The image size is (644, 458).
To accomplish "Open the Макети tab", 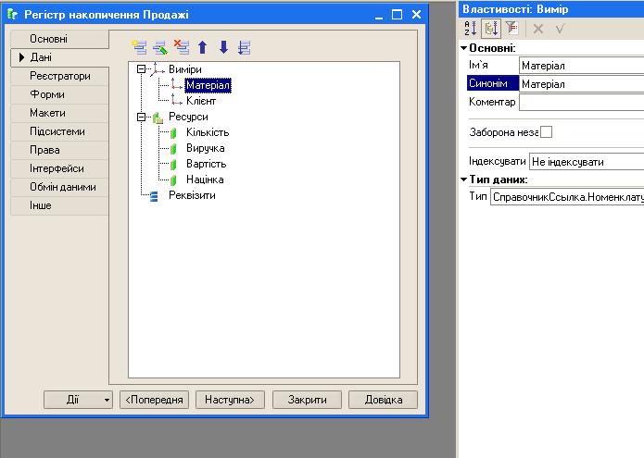I will pos(60,113).
